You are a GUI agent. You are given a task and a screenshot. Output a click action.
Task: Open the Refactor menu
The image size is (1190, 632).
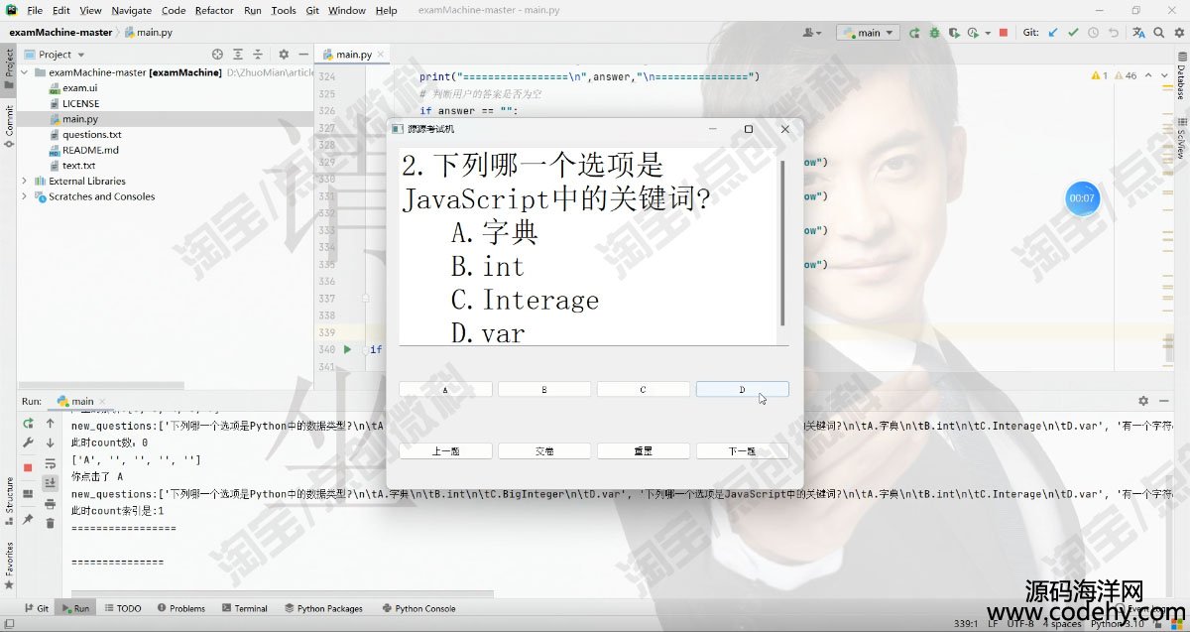[x=214, y=10]
